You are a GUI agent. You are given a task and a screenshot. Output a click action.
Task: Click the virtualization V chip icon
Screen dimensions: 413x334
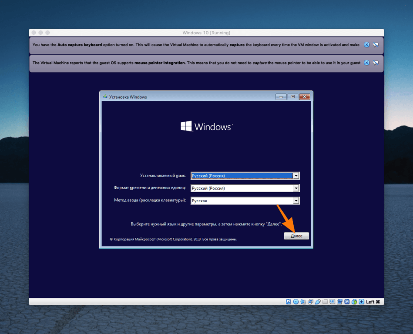click(347, 302)
